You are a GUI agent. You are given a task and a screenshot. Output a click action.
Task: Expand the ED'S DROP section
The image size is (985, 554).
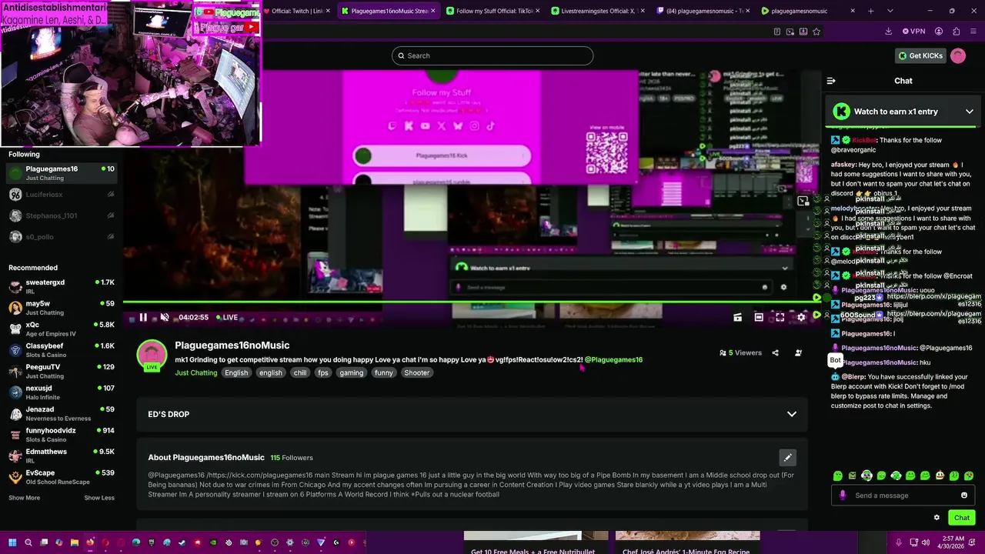click(472, 414)
